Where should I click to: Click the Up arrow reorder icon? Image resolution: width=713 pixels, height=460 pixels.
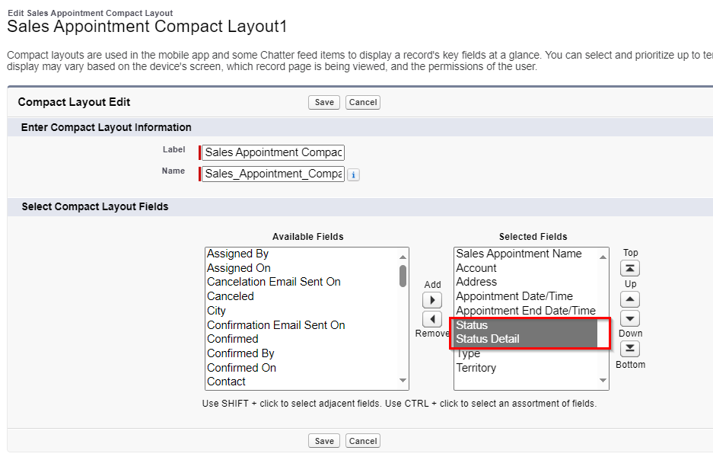pyautogui.click(x=631, y=299)
